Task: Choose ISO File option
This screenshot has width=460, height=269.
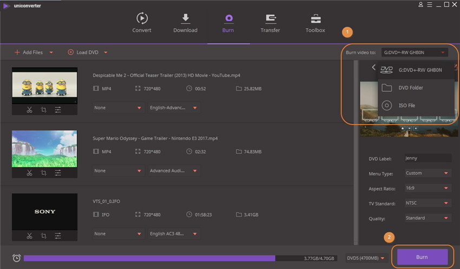Action: pos(417,105)
